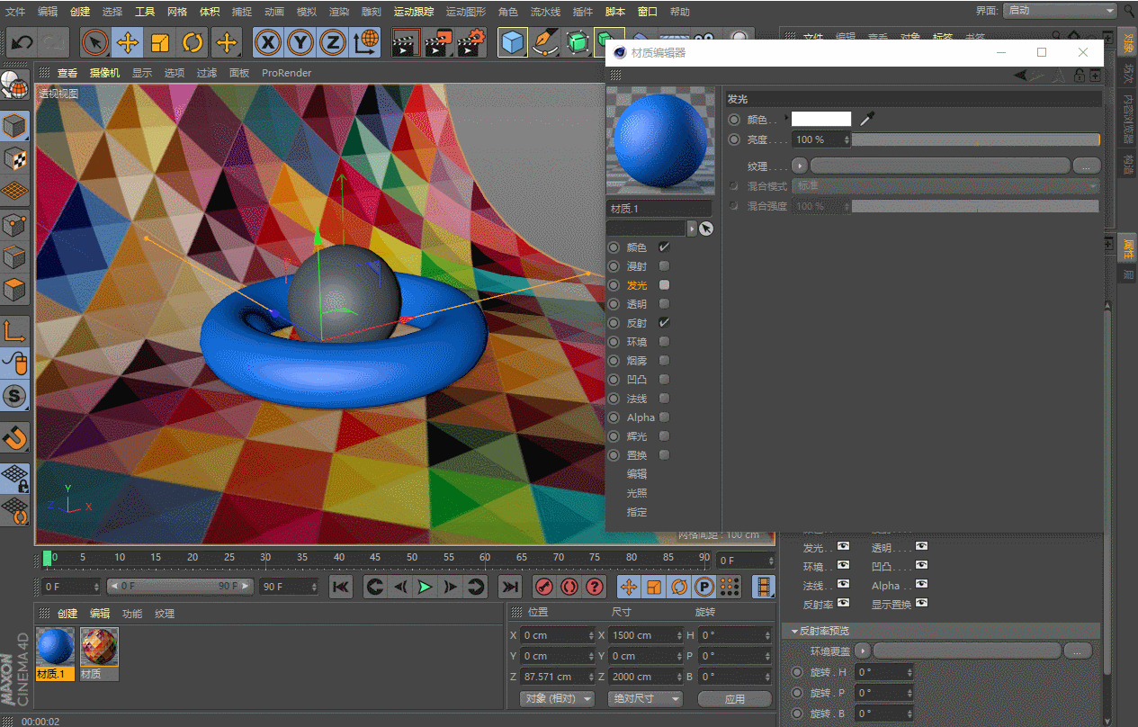Open the 摄像机 viewport menu
1138x727 pixels.
[104, 73]
